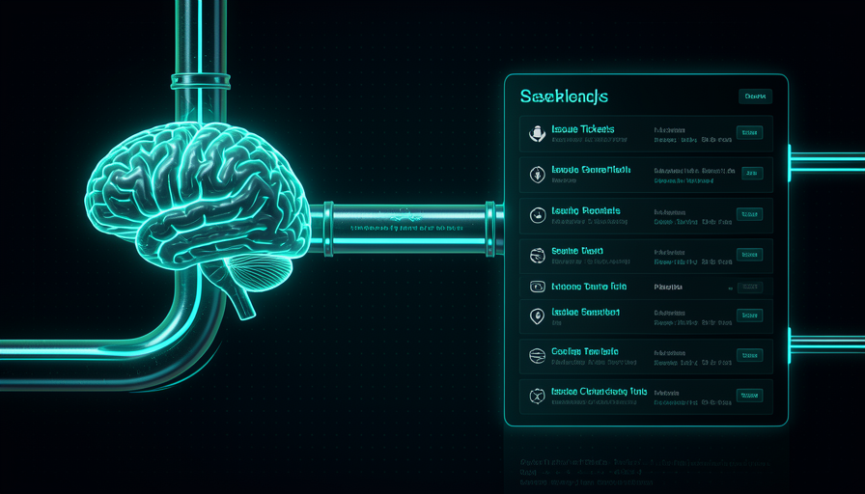Click the rectangular gauge icon in the thin row
This screenshot has height=494, width=865.
pyautogui.click(x=538, y=287)
